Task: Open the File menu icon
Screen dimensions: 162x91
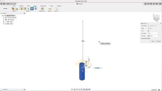Action: tap(4, 4)
